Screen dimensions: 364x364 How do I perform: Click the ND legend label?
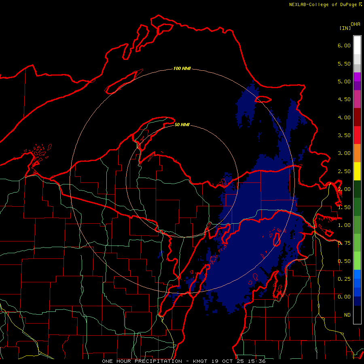pyautogui.click(x=347, y=315)
